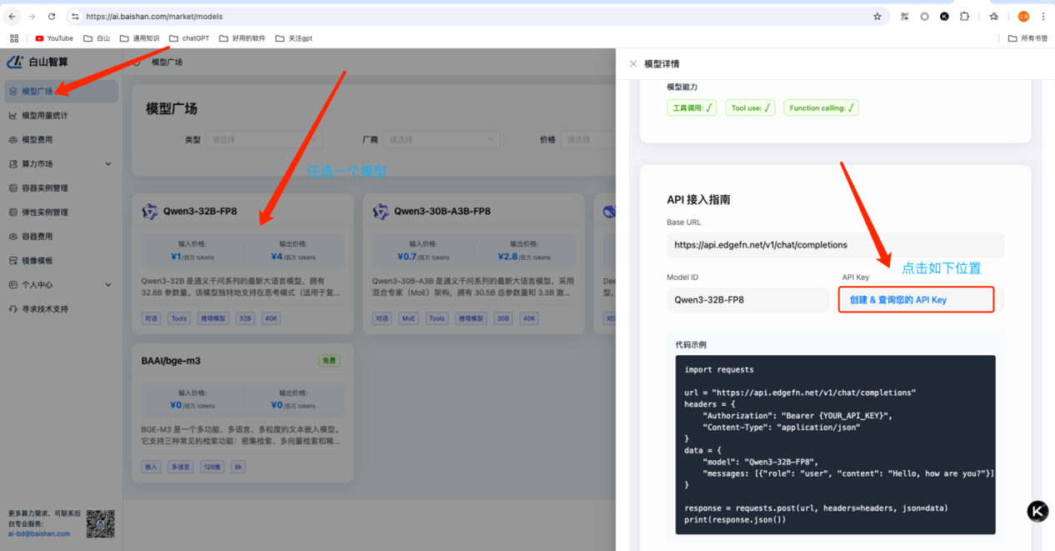Open the 类型 filter dropdown
This screenshot has width=1055, height=551.
(263, 140)
